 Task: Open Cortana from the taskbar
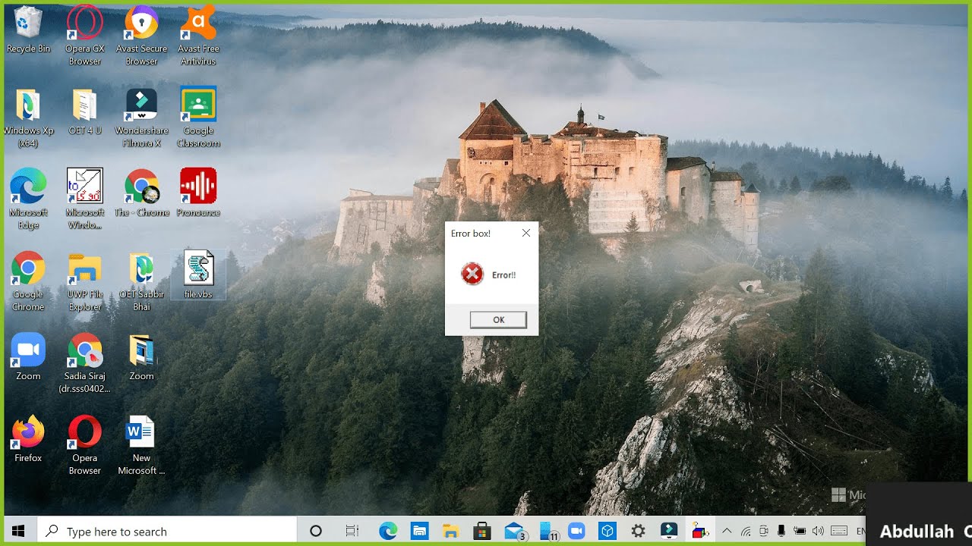(x=316, y=532)
